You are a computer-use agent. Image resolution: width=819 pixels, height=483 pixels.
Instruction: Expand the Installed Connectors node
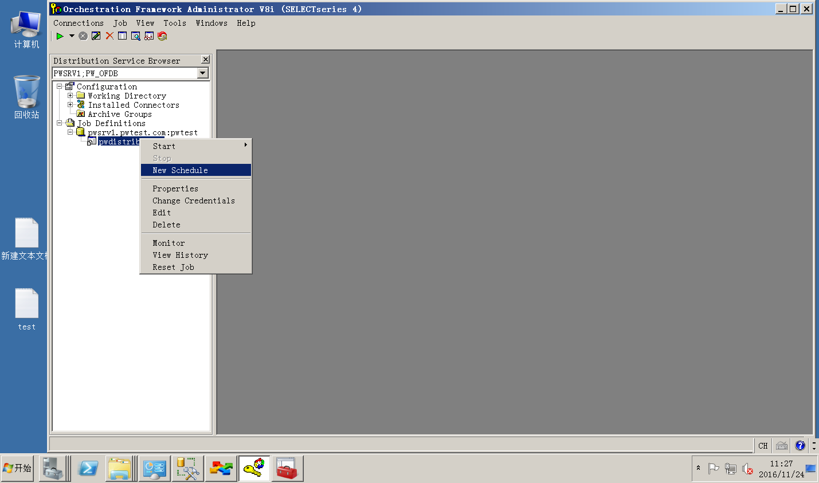(x=70, y=105)
